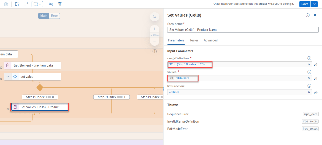Select the 'Get Element - line item data' step

pos(33,65)
